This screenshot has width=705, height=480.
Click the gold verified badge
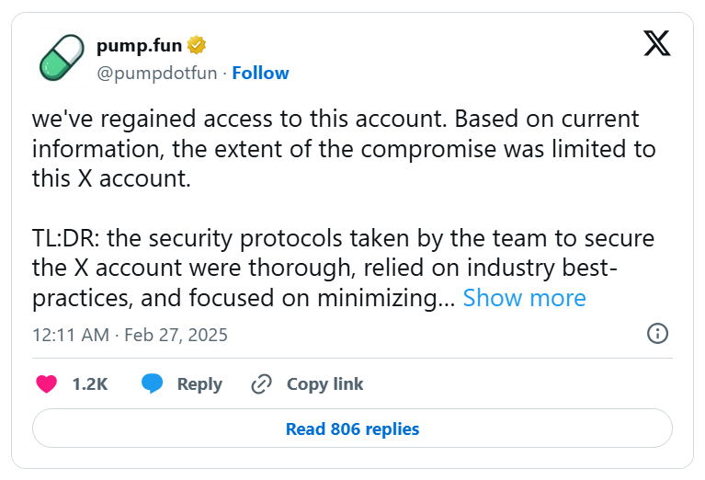[x=196, y=44]
